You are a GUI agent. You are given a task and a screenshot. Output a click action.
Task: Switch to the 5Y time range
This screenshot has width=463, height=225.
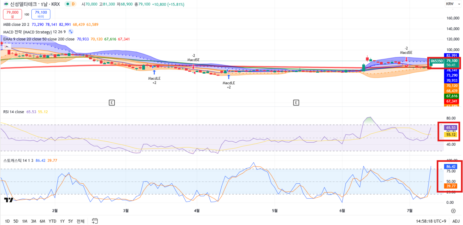pos(71,221)
